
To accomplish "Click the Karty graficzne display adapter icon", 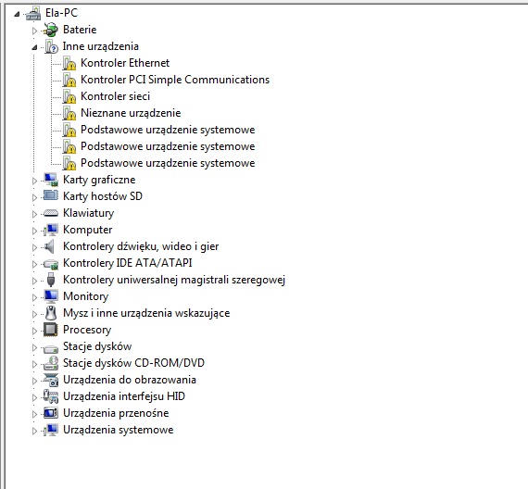I will click(x=51, y=180).
